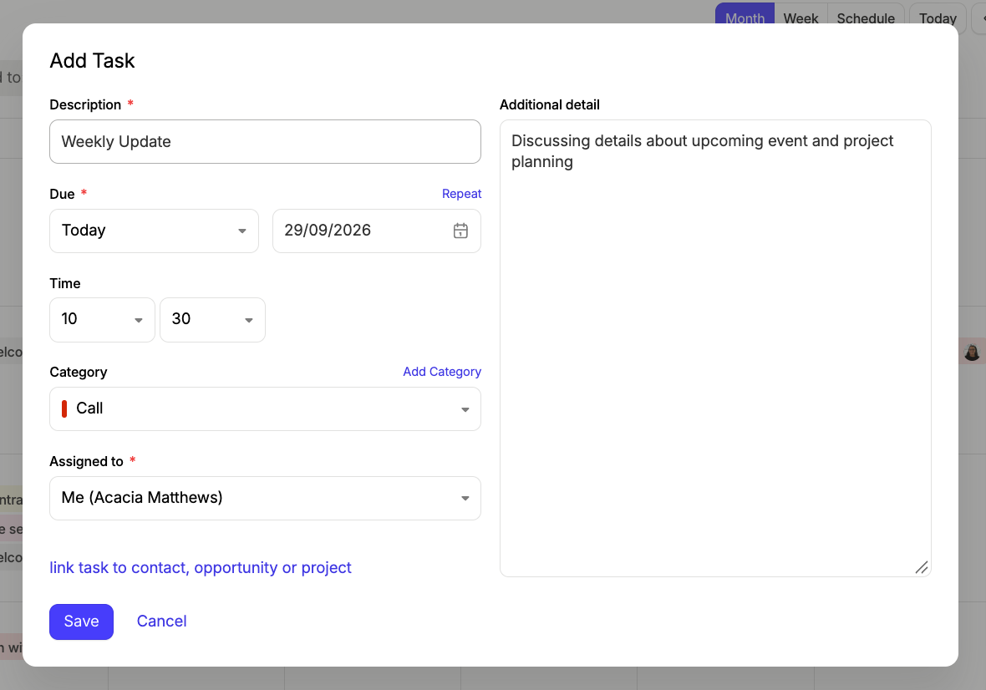Click the textarea resize handle
Viewport: 986px width, 690px height.
[922, 567]
